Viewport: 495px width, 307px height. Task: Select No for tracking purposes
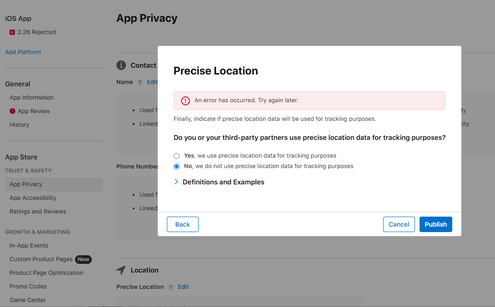point(177,166)
